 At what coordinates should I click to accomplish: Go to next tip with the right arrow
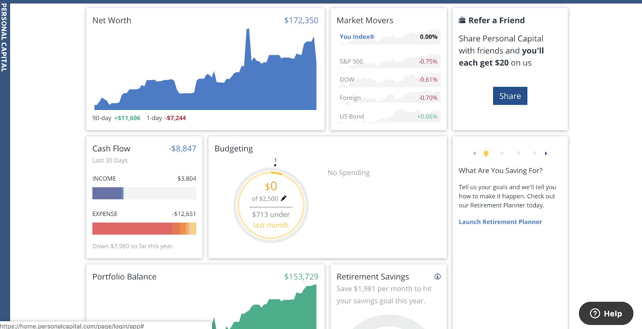tap(546, 153)
